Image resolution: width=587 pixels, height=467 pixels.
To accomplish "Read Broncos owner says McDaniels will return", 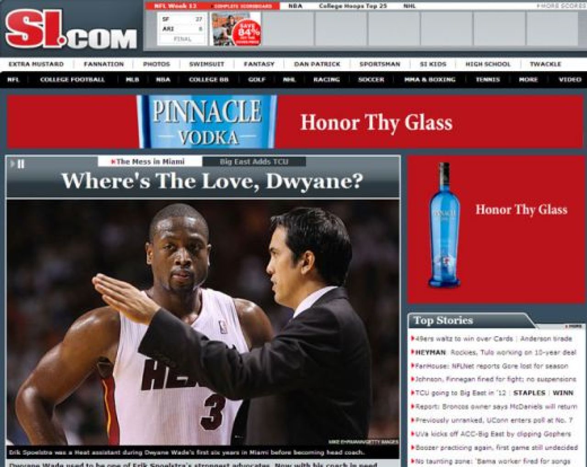I will [x=496, y=407].
